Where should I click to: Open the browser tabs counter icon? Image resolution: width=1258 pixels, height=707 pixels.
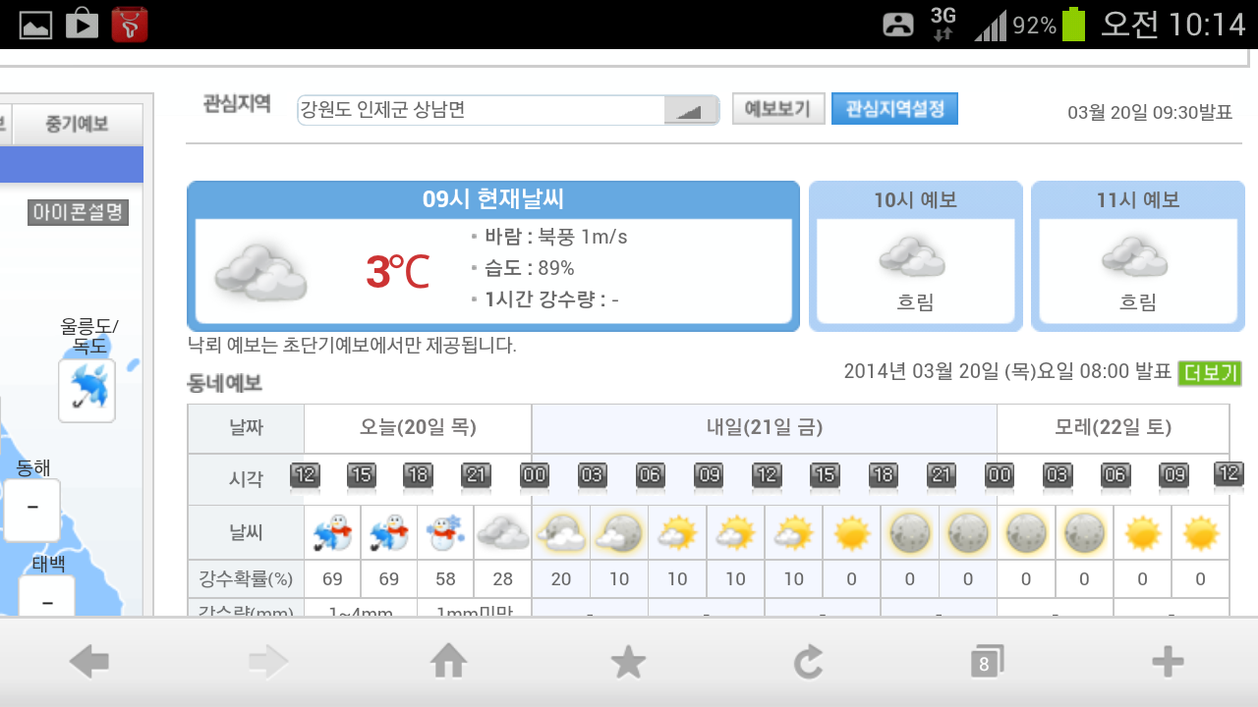point(987,663)
